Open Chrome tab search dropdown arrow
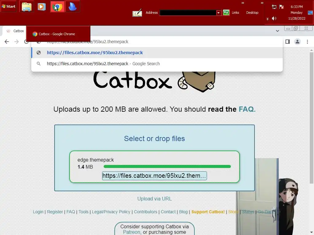 [x=277, y=31]
